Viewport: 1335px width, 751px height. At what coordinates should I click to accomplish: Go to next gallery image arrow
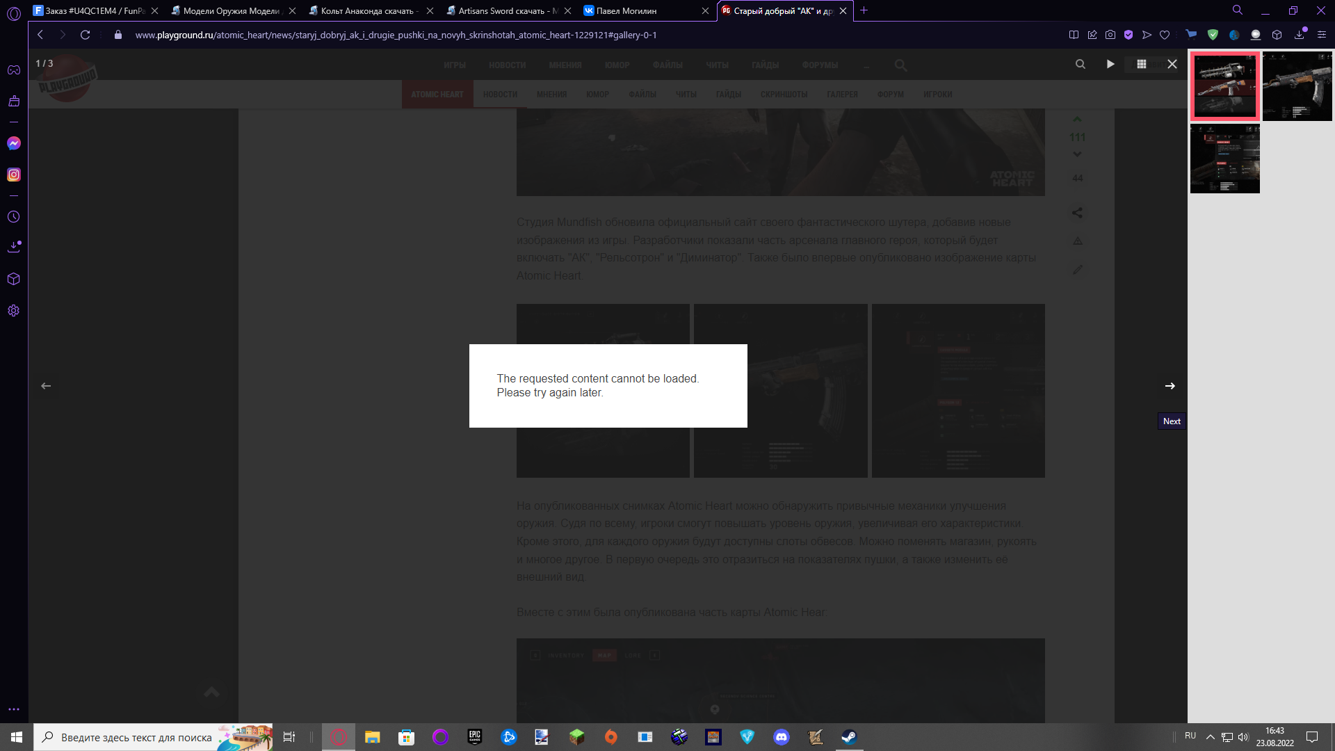click(1170, 386)
